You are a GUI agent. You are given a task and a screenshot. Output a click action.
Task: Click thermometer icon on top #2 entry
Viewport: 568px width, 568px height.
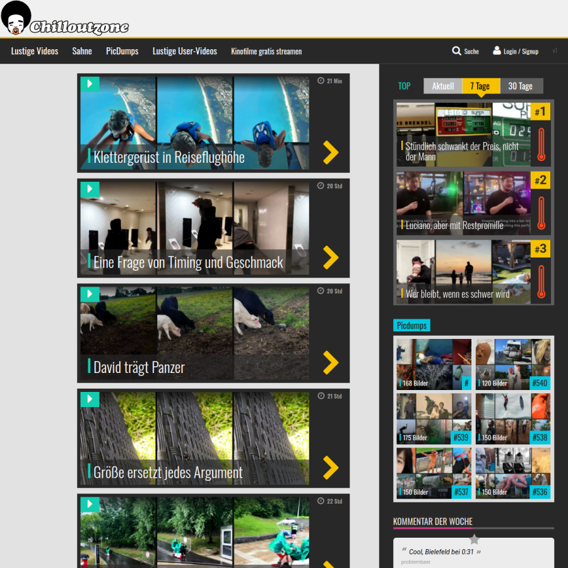coord(541,213)
